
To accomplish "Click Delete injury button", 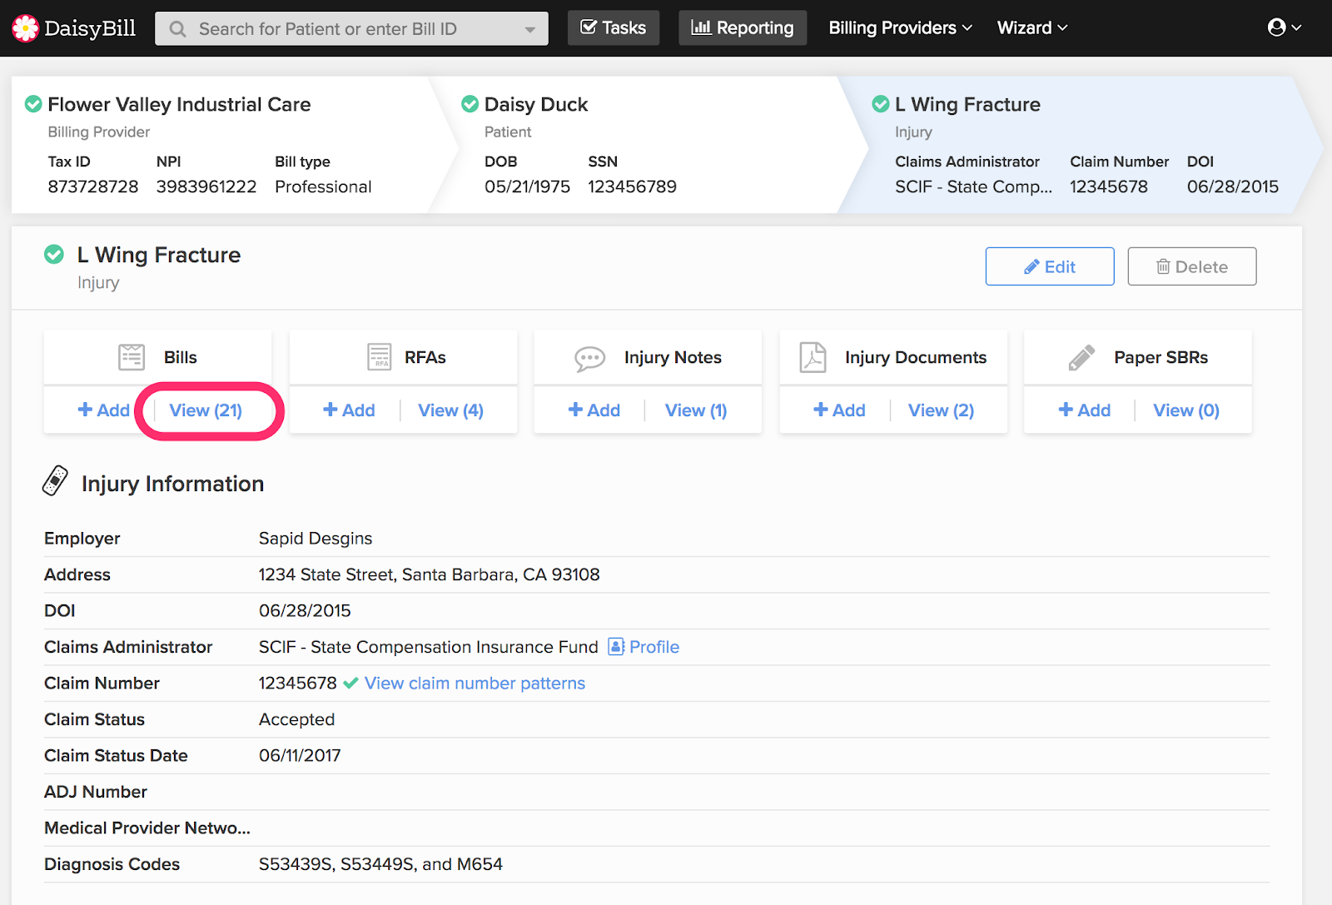I will [1192, 266].
